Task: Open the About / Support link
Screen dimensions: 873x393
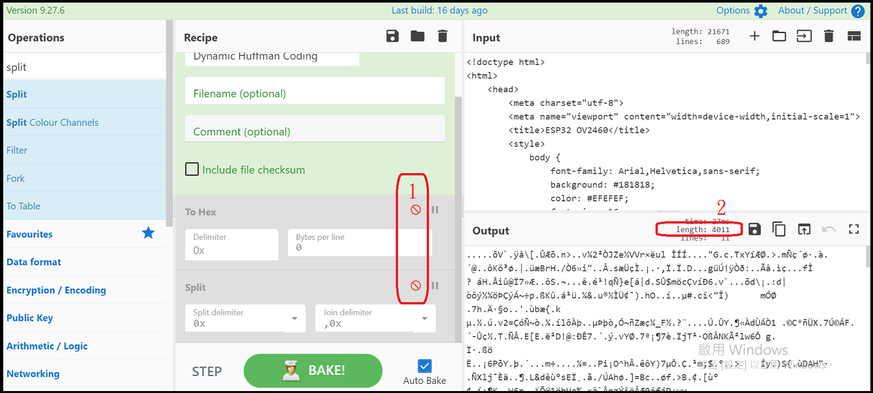Action: coord(813,10)
